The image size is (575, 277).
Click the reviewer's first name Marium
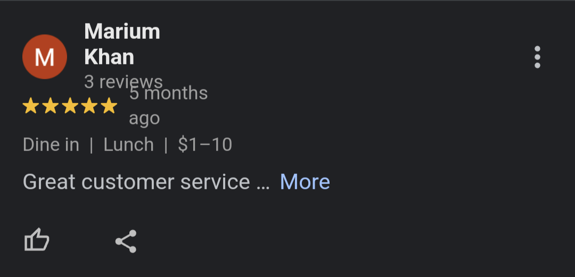click(122, 31)
